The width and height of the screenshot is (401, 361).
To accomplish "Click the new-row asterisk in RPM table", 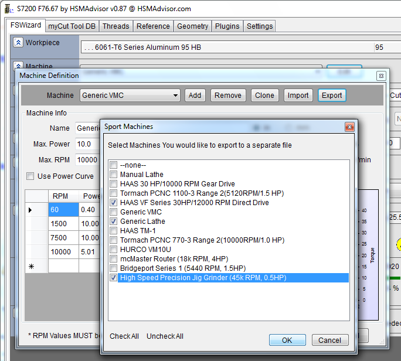I will coord(31,267).
